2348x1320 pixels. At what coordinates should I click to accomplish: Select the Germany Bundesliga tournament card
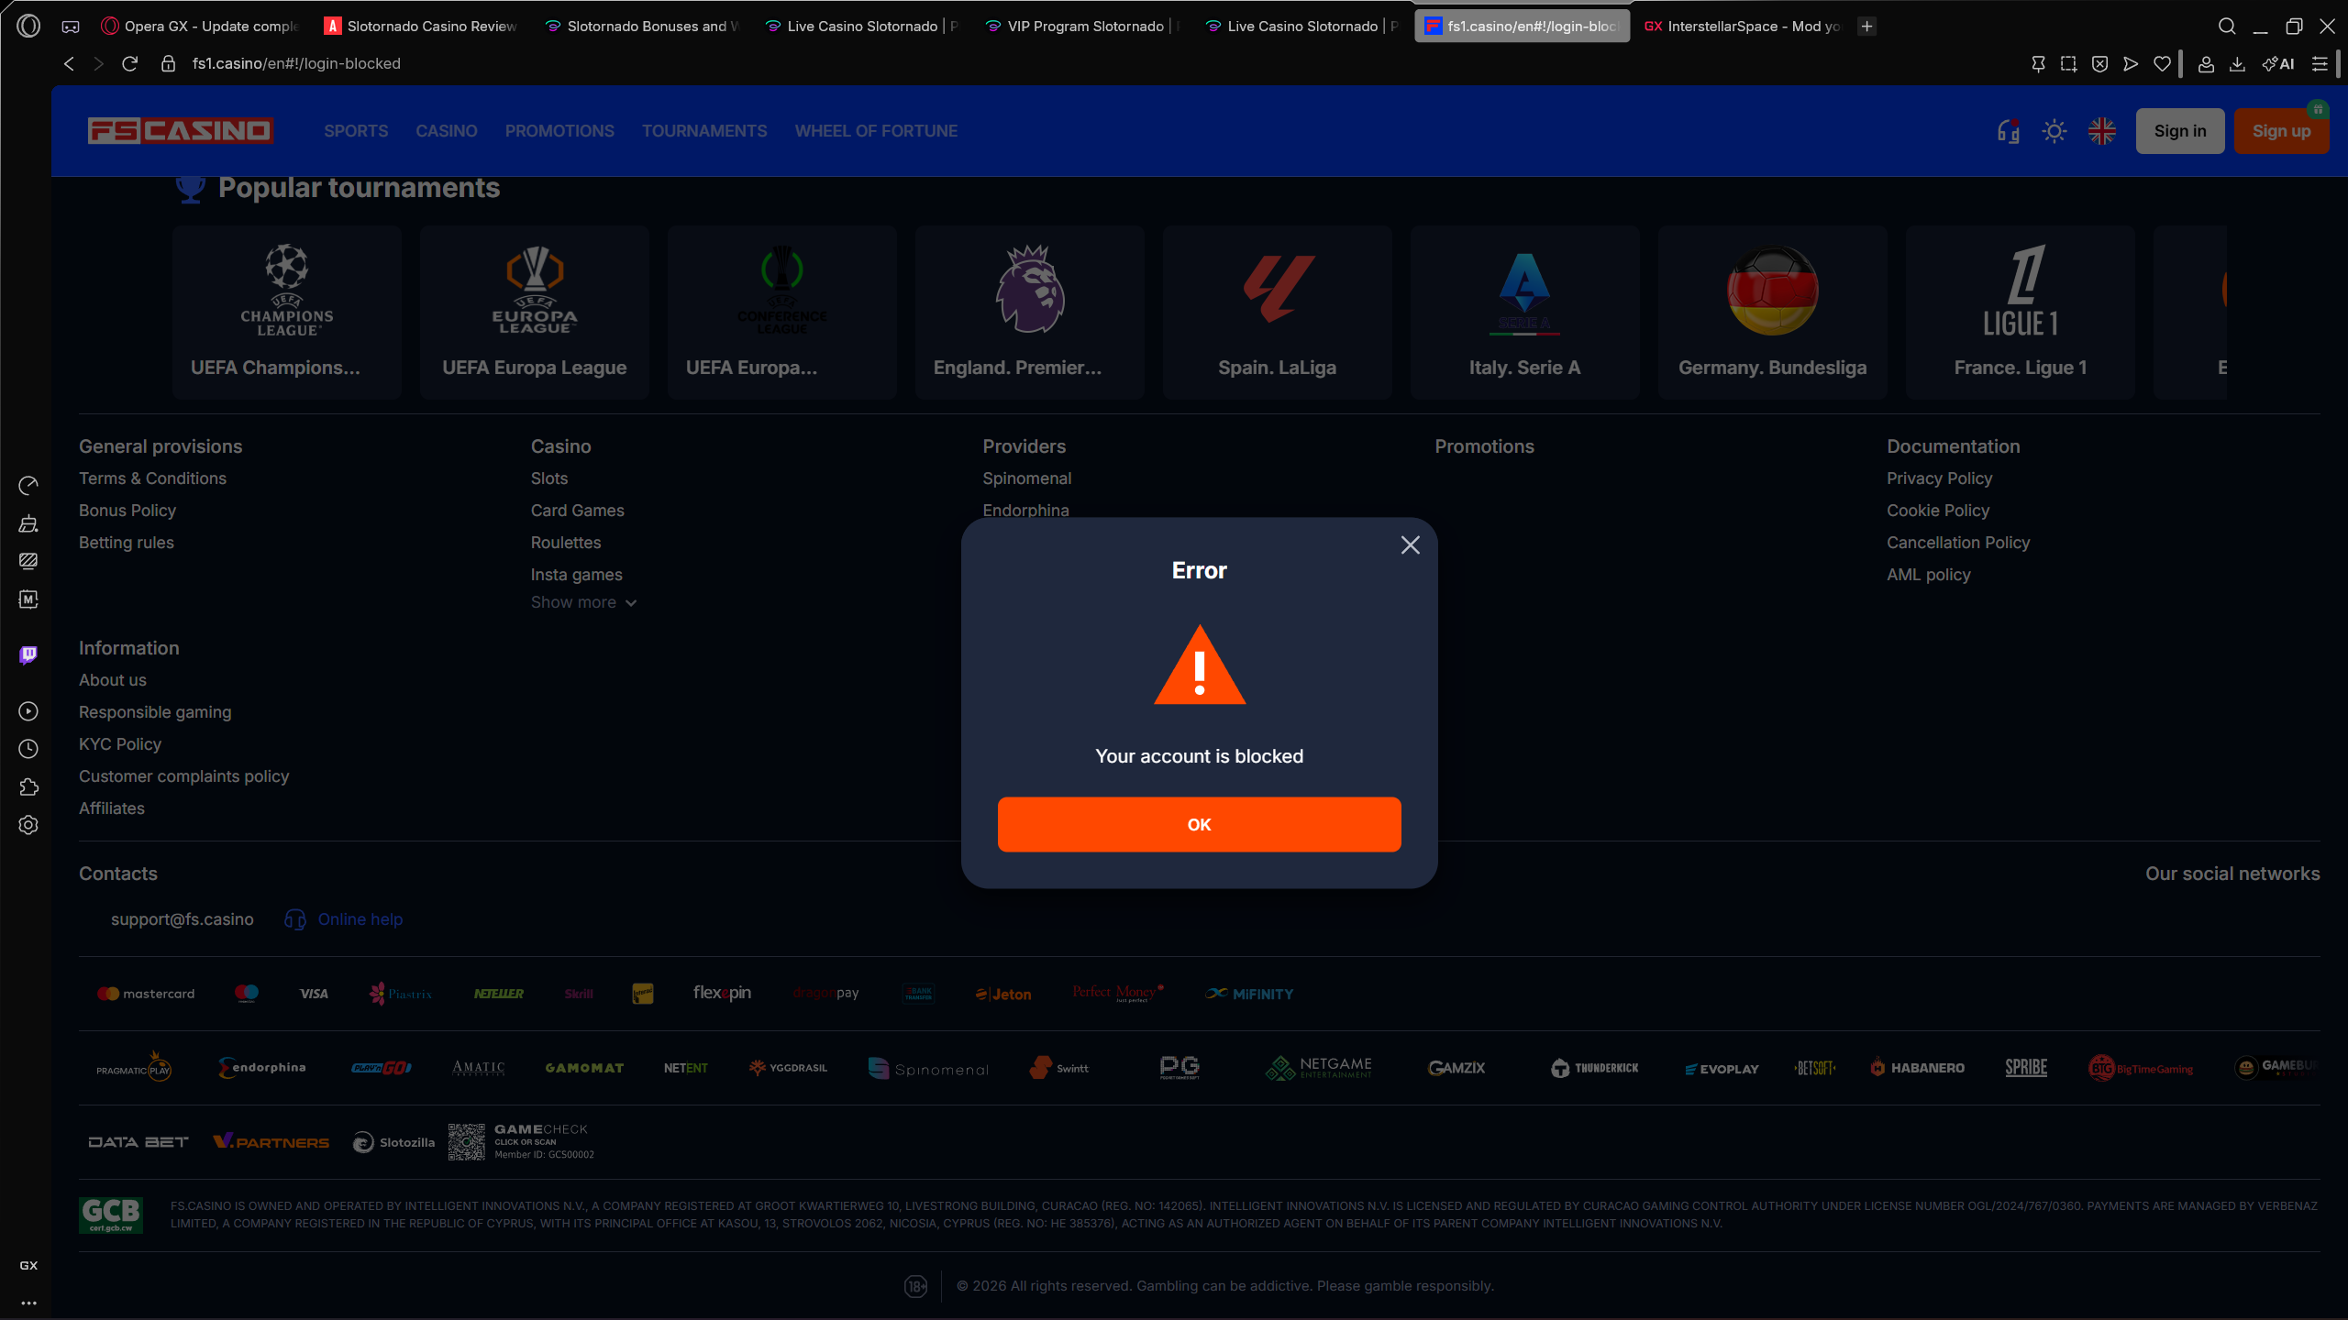click(1772, 312)
